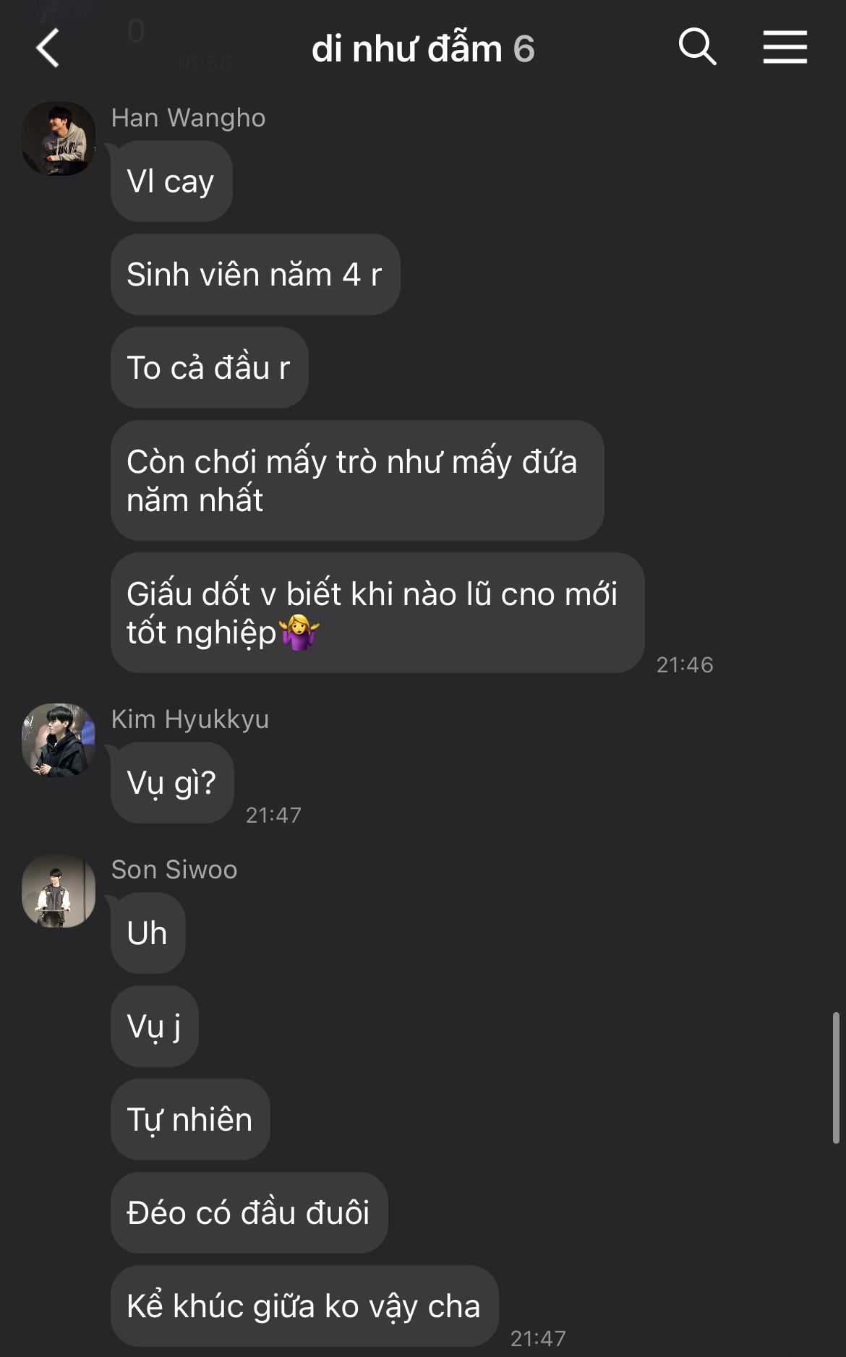Select the 'Uh' message bubble

click(x=148, y=933)
